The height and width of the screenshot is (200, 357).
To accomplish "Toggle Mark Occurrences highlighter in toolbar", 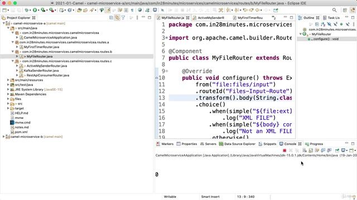I will coord(108,10).
